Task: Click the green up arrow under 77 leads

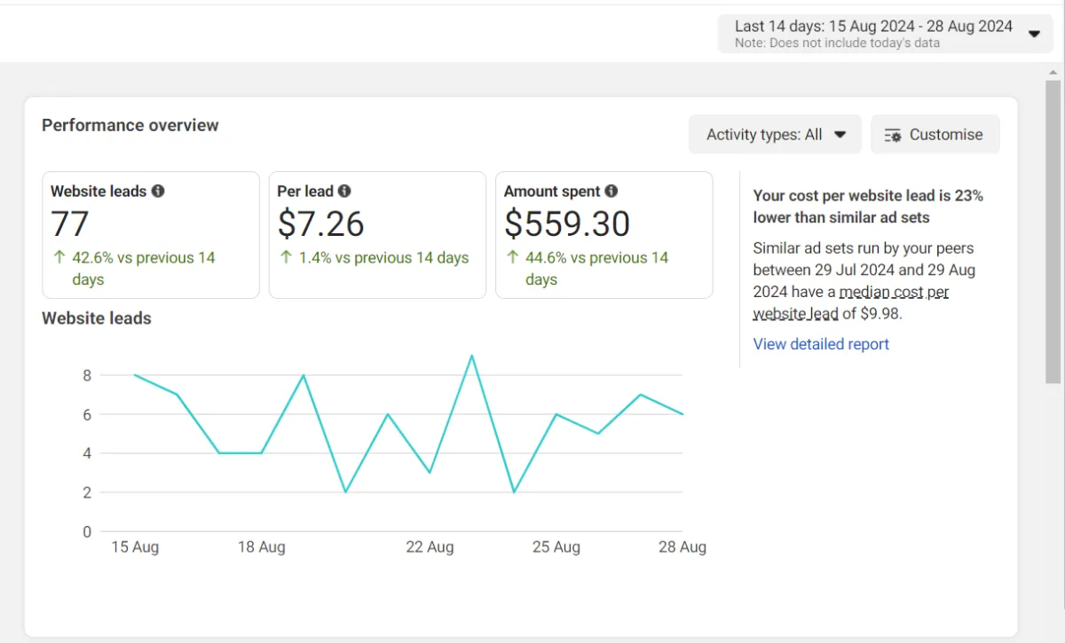Action: point(59,258)
